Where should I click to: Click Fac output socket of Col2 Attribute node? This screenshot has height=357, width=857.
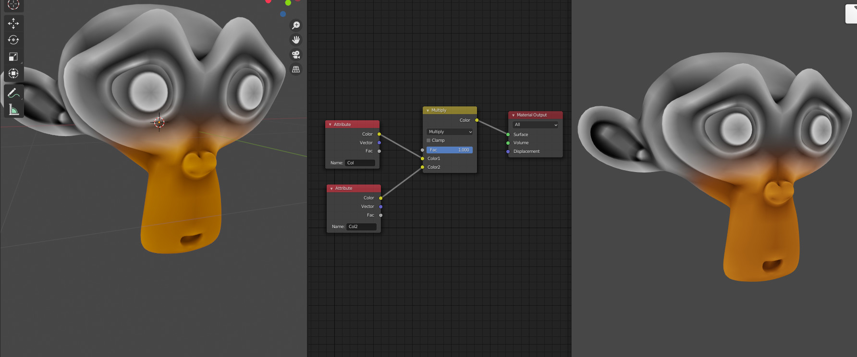tap(380, 215)
